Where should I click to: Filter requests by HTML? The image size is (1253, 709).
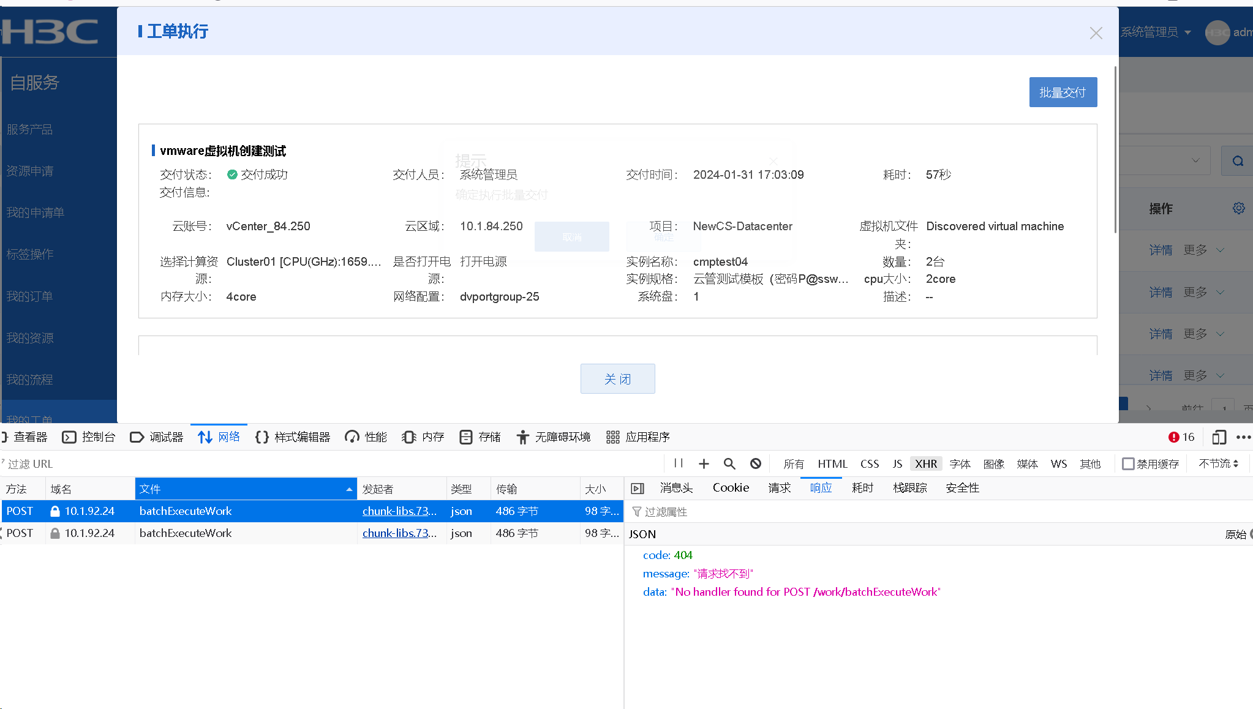832,464
